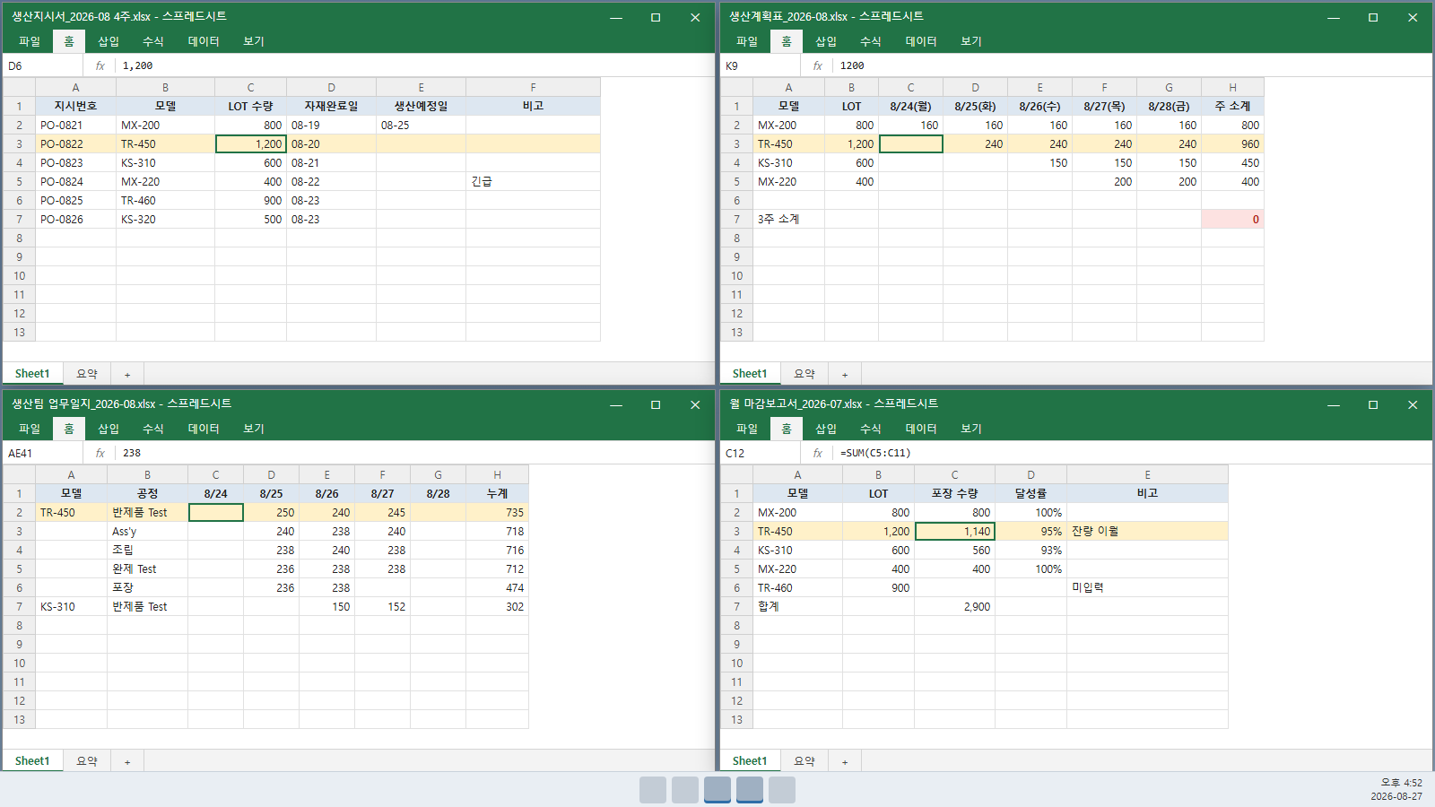Add a new sheet in 생산지시서 window
Screen dimensions: 1435x807
[x=127, y=374]
